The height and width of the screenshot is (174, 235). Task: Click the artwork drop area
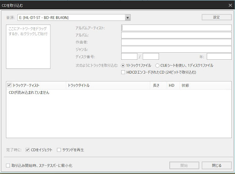[x=28, y=47]
